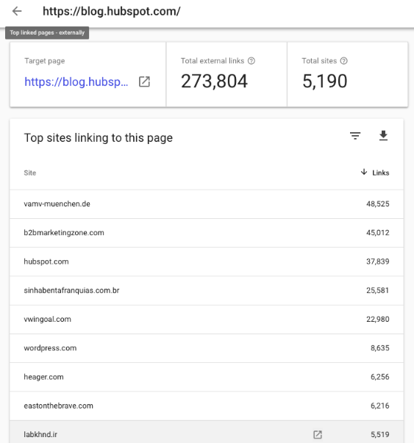Select the sinhabentafranquias.com.br row
This screenshot has height=443, width=414.
[207, 290]
